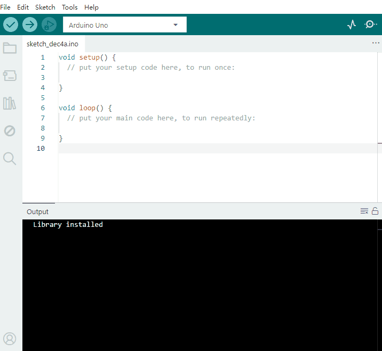The image size is (382, 351).
Task: Place cursor on empty line 8
Action: pos(218,128)
